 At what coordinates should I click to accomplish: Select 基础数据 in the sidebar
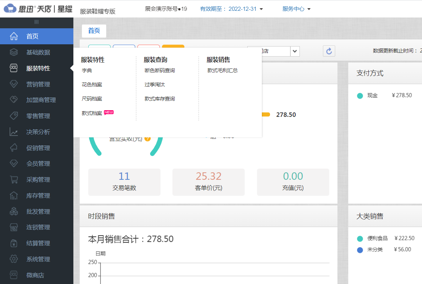tap(14, 52)
